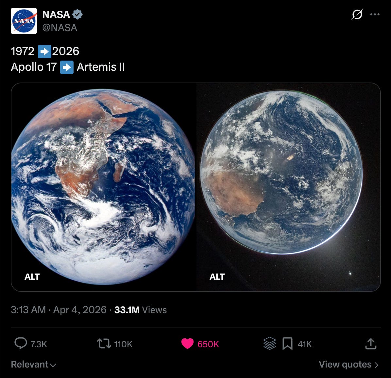The image size is (391, 378).
Task: Open View quotes link
Action: point(348,365)
